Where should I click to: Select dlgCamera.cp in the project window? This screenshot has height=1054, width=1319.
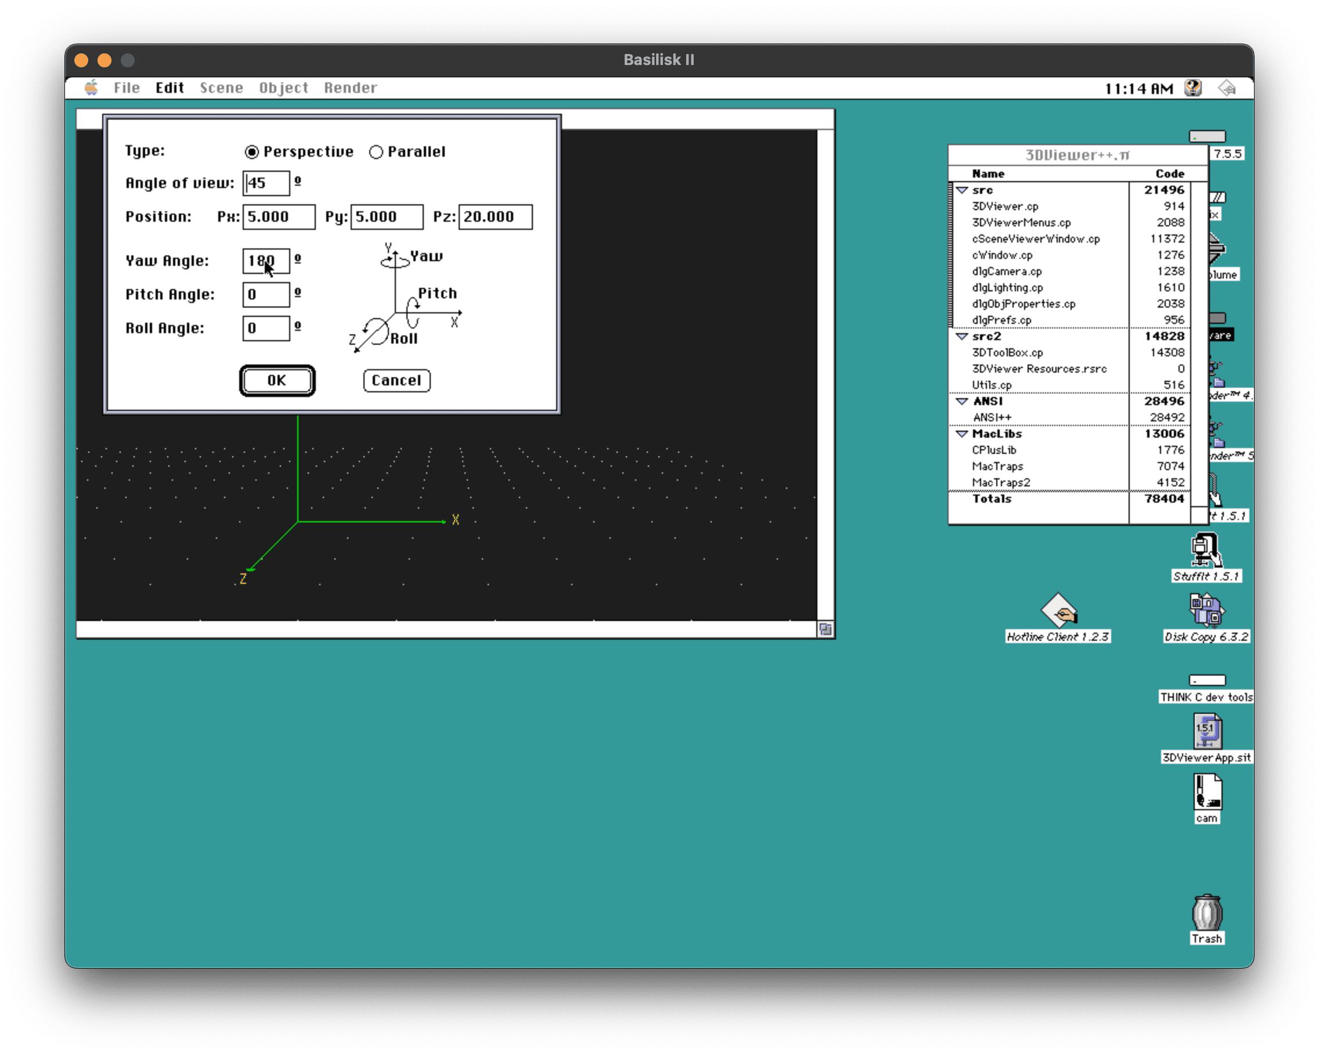tap(1069, 271)
